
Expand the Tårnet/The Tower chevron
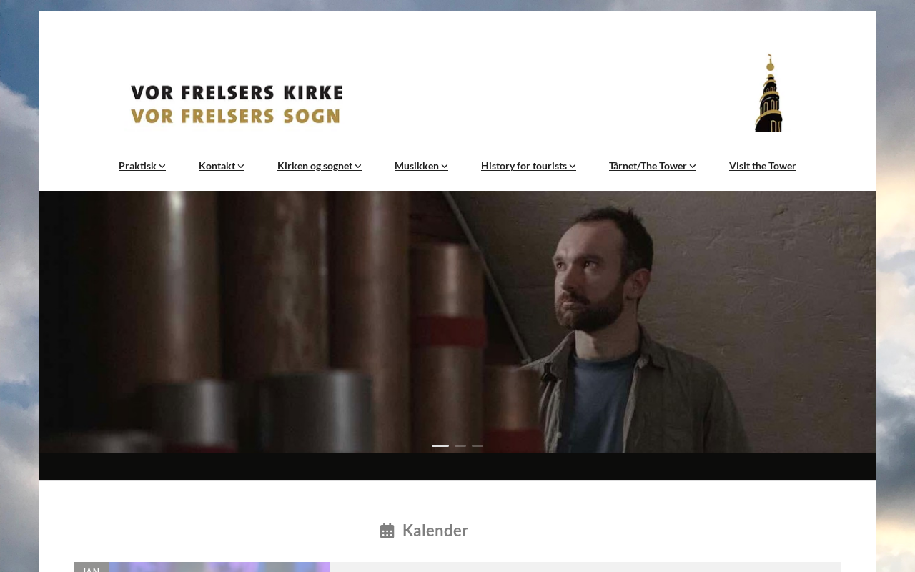tap(693, 166)
